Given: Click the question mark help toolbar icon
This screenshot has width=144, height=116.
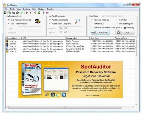Looking at the screenshot, I should tap(43, 13).
